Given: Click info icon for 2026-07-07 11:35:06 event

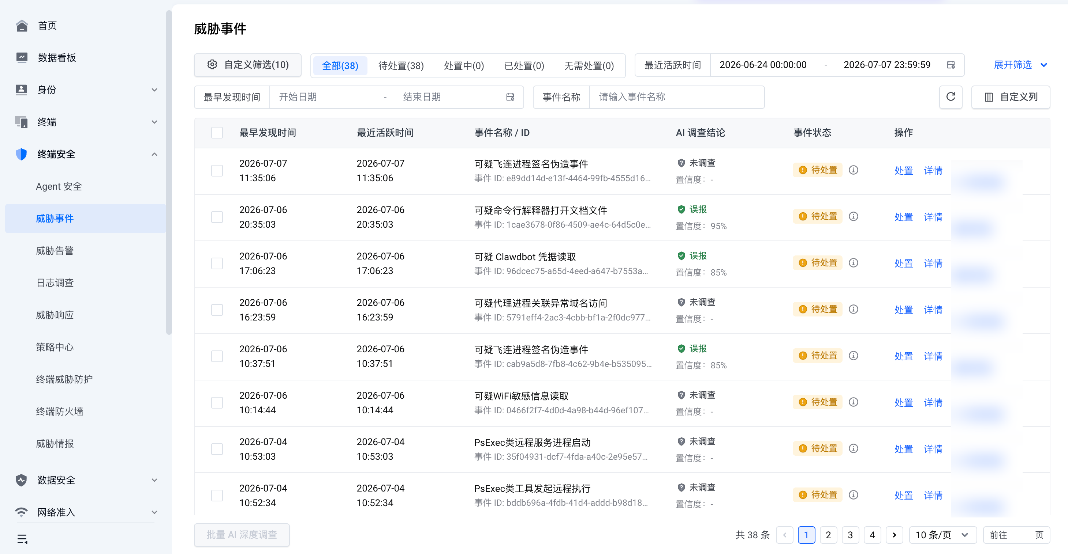Looking at the screenshot, I should click(x=853, y=170).
